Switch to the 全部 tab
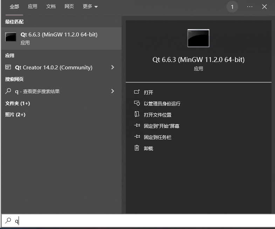This screenshot has height=229, width=275. tap(14, 7)
